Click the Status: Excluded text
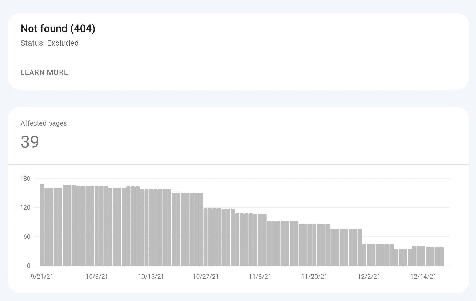The height and width of the screenshot is (301, 476). [x=49, y=43]
